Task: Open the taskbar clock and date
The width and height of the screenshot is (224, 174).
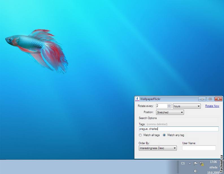Action: (x=214, y=167)
